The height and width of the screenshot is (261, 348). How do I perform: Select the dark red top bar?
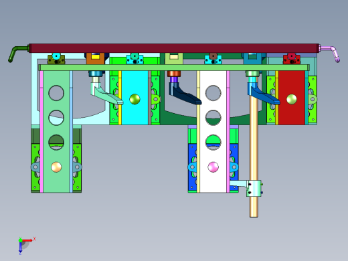tap(174, 48)
